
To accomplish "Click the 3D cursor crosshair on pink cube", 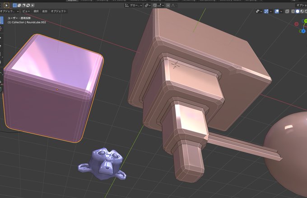I will pos(176,65).
